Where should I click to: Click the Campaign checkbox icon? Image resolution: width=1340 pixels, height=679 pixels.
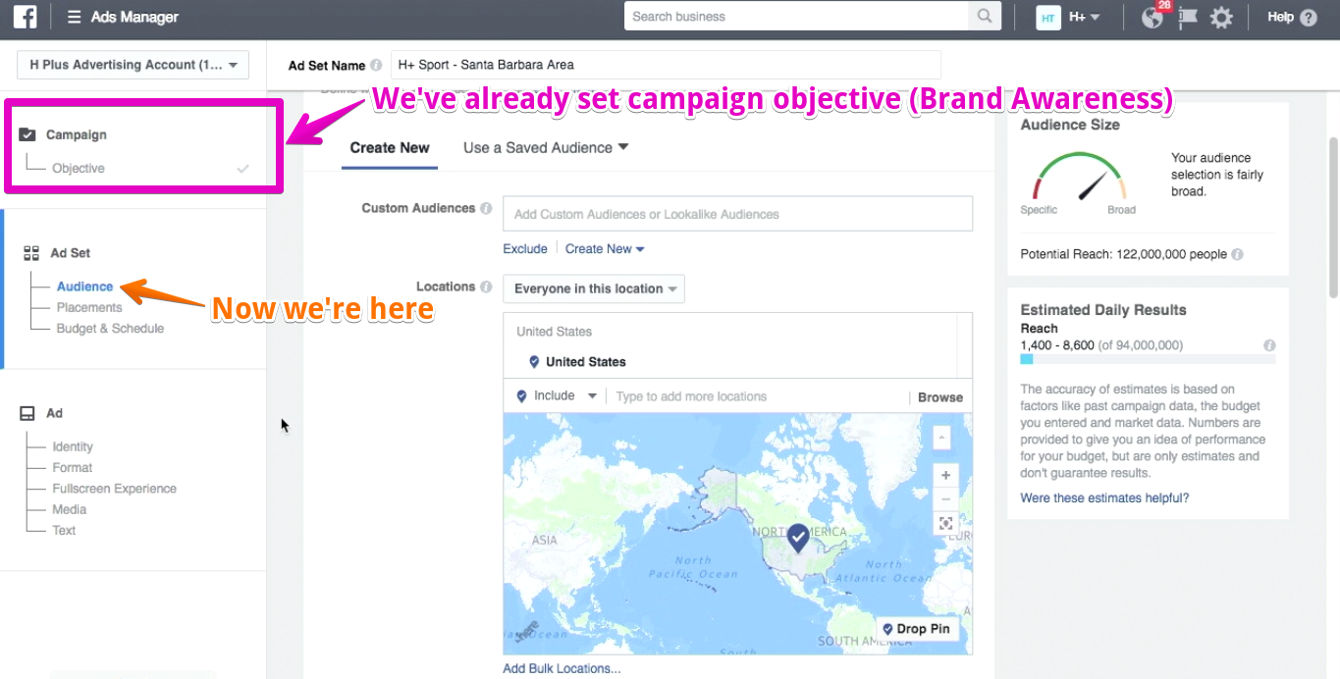[27, 134]
